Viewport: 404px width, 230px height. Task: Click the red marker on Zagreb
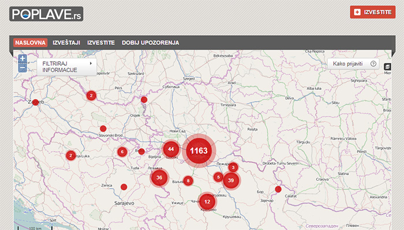36,102
